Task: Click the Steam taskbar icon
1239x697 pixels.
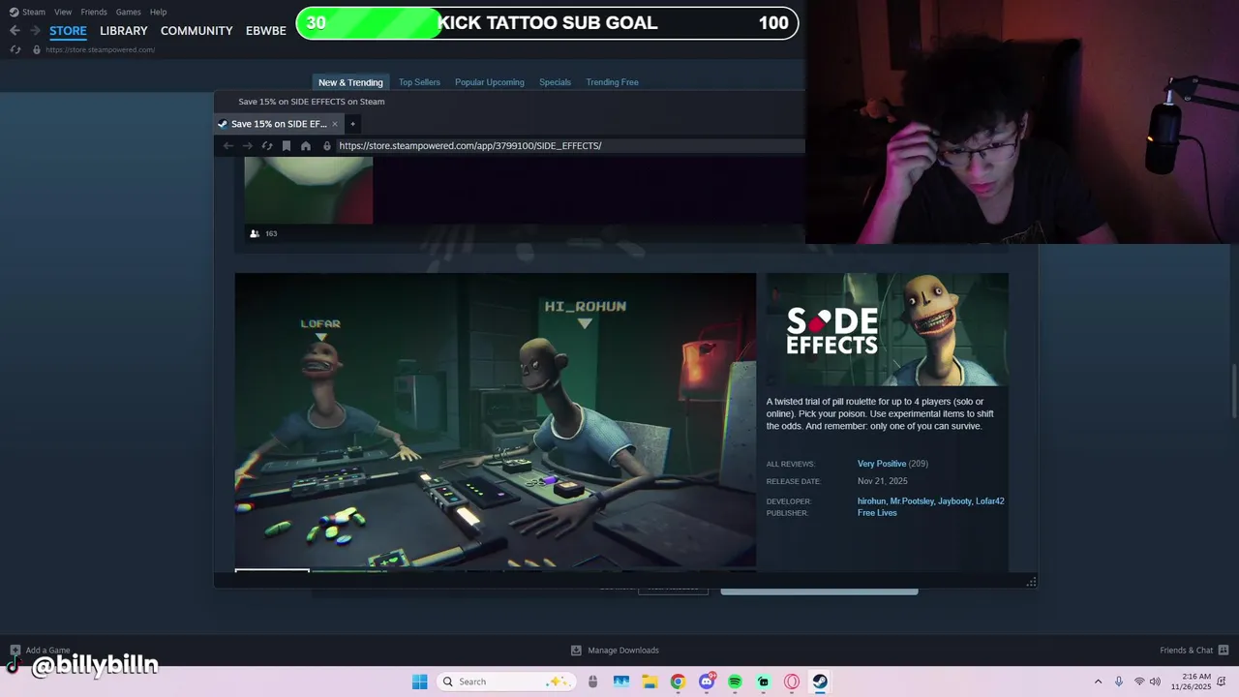Action: pyautogui.click(x=820, y=682)
